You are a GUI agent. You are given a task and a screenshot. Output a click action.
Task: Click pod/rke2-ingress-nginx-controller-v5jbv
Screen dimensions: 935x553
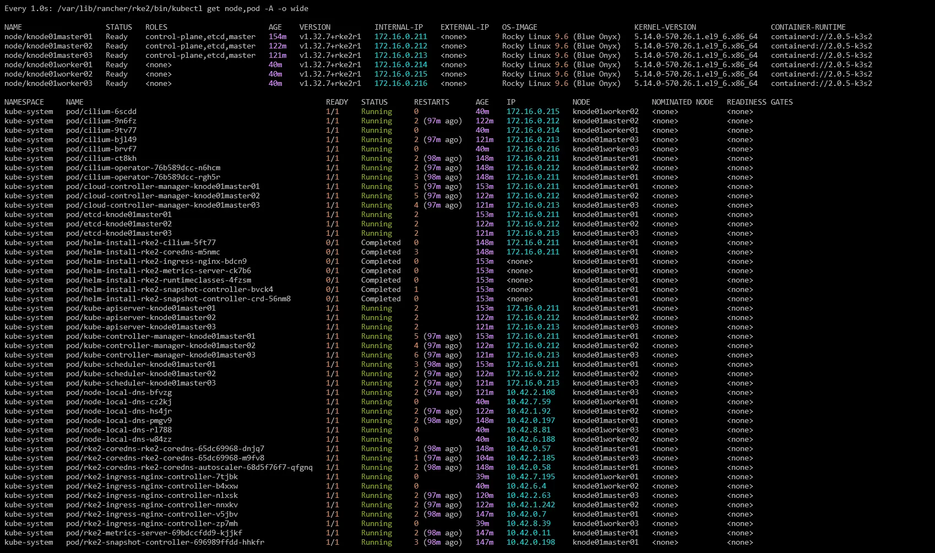coord(152,514)
